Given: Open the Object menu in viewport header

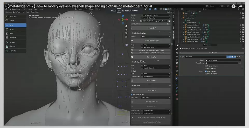Looking at the screenshot, I should [x=41, y=9].
